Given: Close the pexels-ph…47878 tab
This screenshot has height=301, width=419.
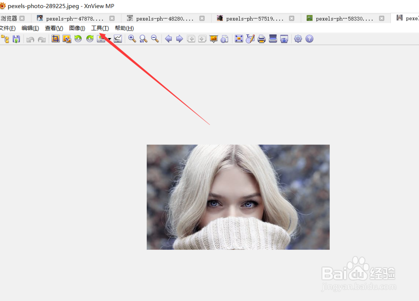Looking at the screenshot, I should point(112,18).
